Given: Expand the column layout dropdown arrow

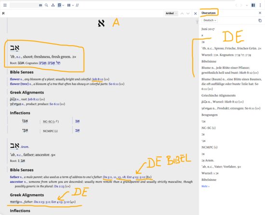Looking at the screenshot, I should 73,5.
